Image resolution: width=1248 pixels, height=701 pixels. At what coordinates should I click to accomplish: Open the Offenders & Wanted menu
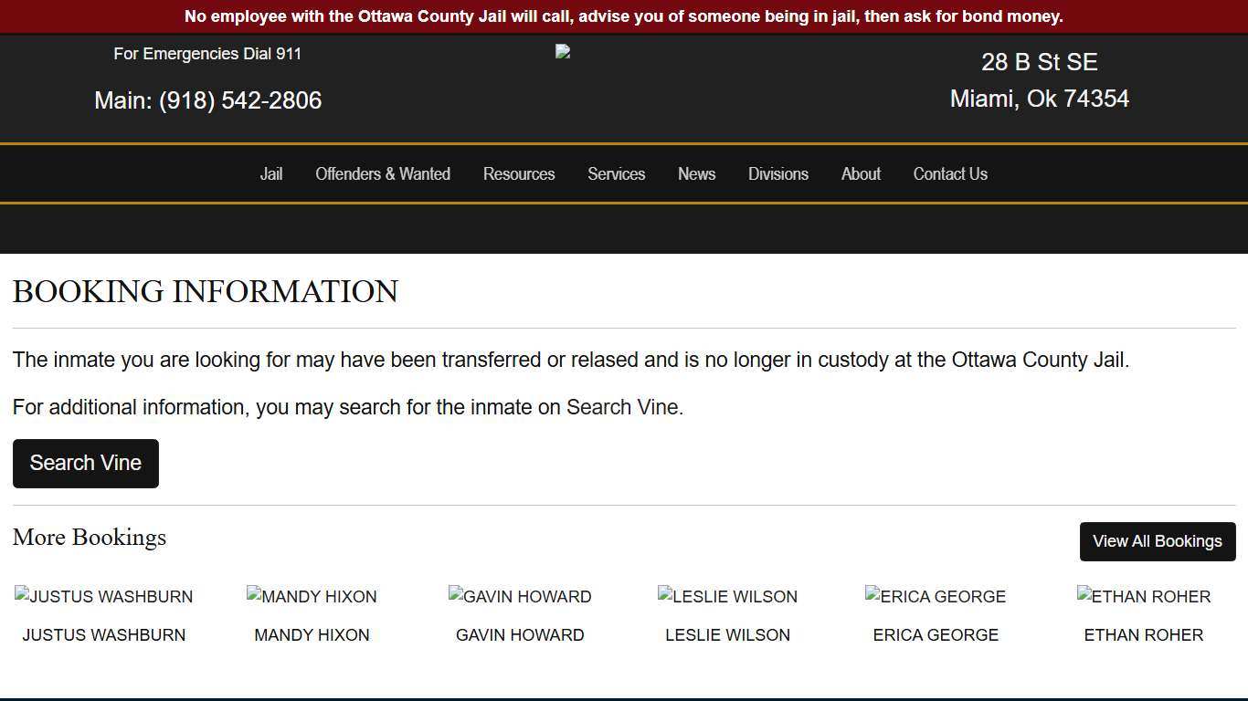pyautogui.click(x=383, y=174)
